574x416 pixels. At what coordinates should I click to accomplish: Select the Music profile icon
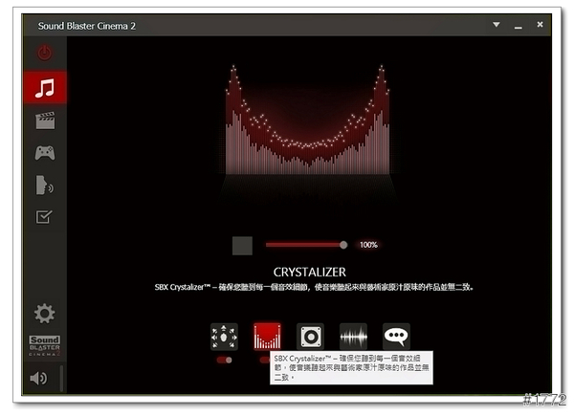(45, 87)
